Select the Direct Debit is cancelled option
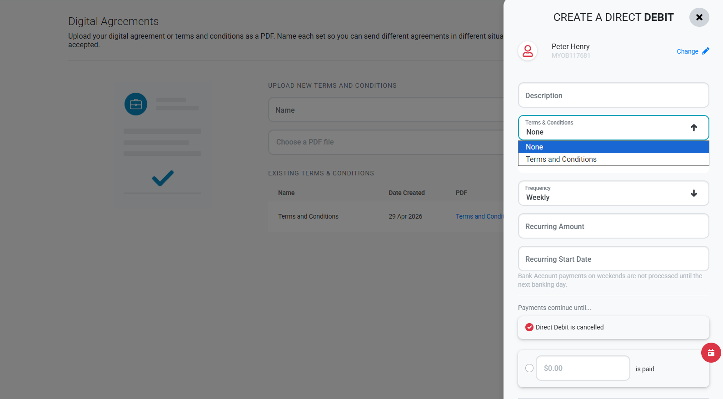 click(x=529, y=327)
